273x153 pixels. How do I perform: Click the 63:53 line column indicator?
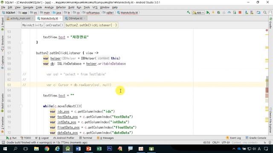coord(206,142)
